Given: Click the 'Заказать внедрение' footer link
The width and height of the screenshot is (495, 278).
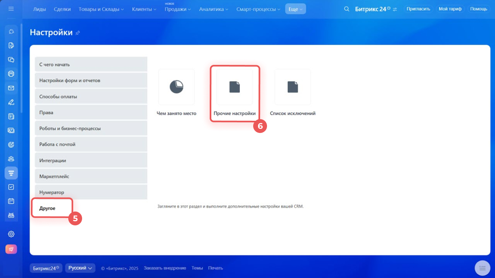Looking at the screenshot, I should (165, 268).
